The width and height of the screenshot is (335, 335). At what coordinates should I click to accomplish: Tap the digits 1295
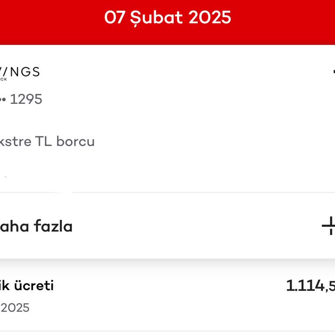[26, 99]
